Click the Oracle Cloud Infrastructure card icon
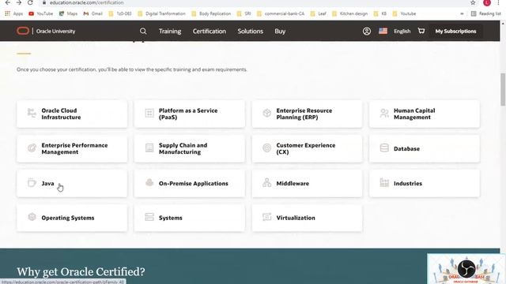 (x=32, y=114)
